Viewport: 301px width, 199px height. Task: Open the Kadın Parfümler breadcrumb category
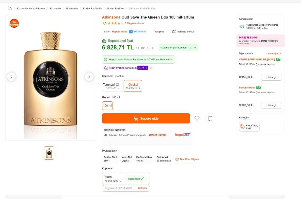click(92, 9)
